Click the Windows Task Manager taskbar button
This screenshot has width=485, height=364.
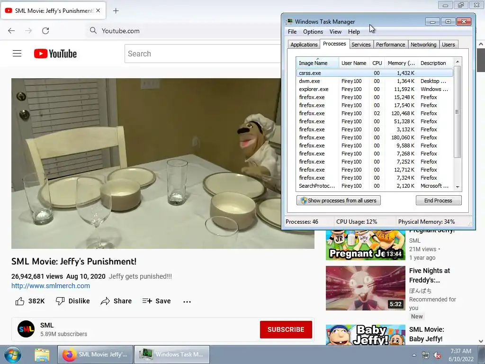[171, 355]
